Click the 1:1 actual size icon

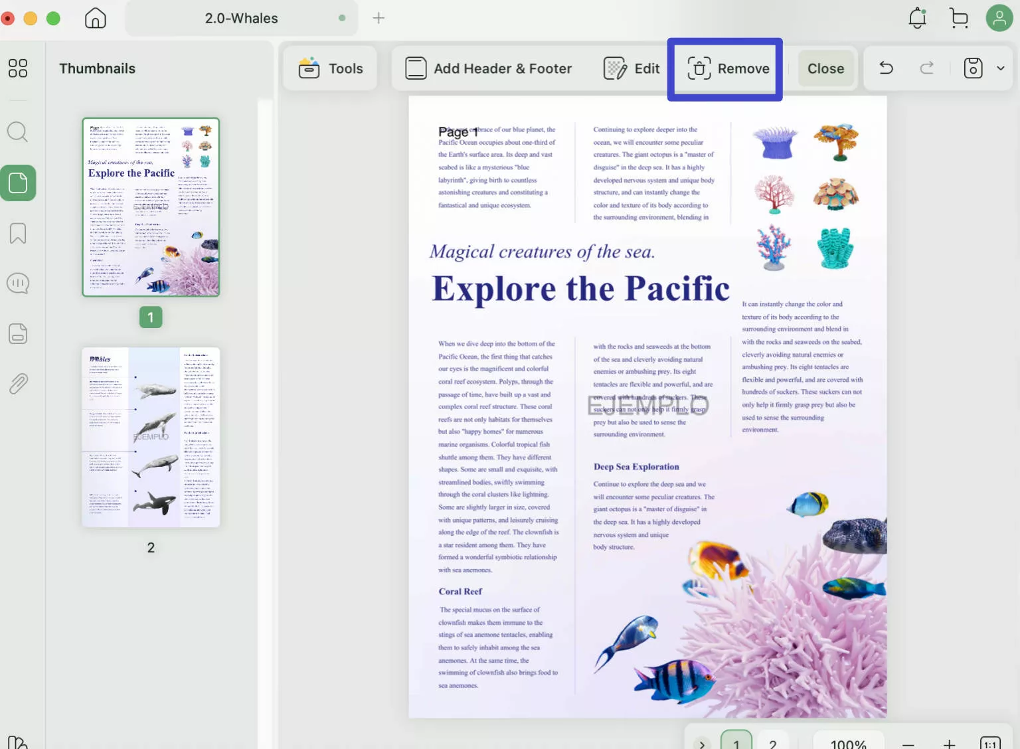(x=991, y=744)
